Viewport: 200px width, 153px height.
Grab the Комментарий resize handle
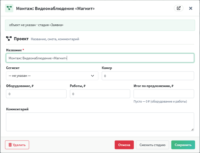pos(193,130)
